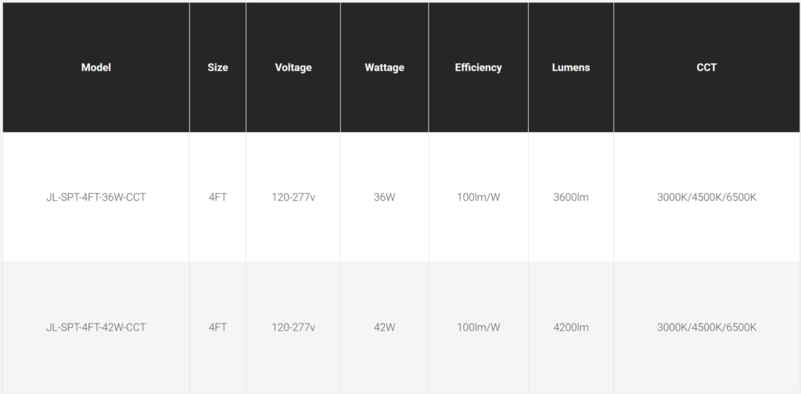The image size is (801, 394).
Task: Select the CCT column header
Action: pos(706,67)
